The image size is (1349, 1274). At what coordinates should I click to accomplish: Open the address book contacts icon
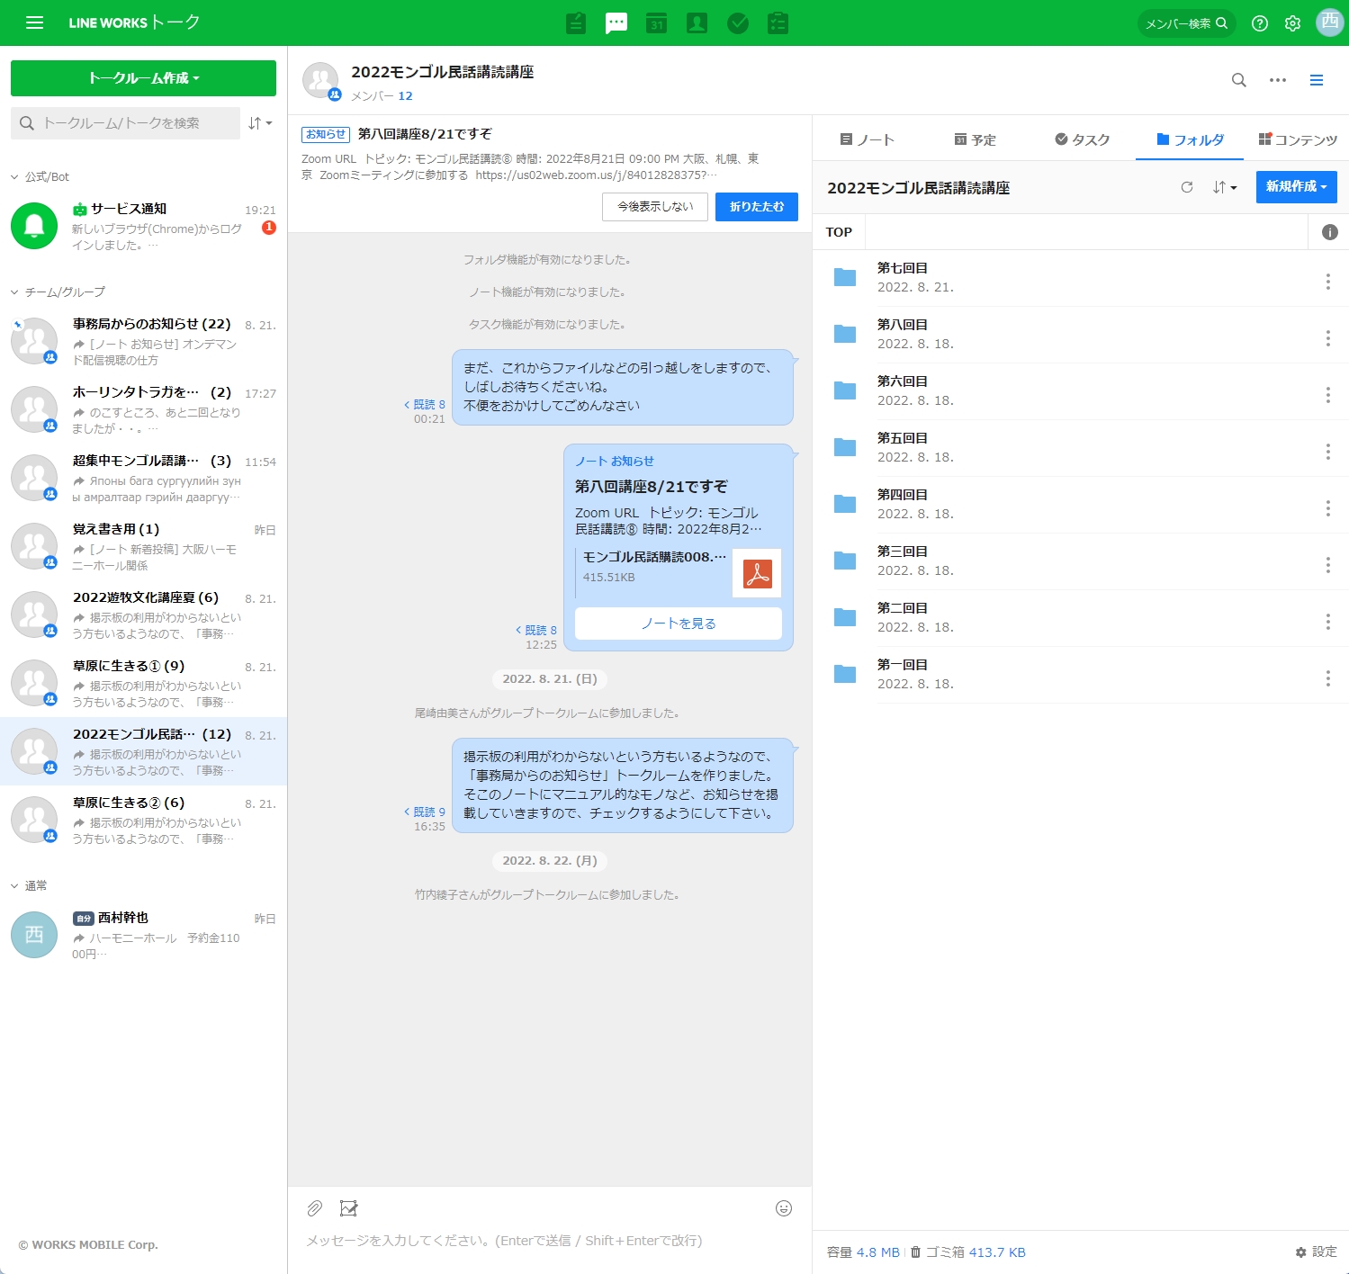[x=697, y=23]
